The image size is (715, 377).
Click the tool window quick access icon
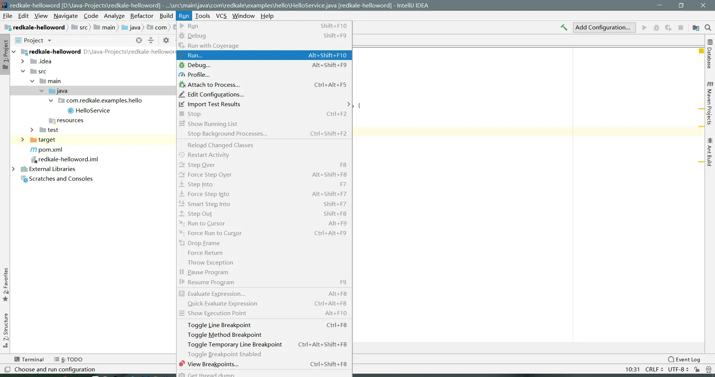coord(7,370)
